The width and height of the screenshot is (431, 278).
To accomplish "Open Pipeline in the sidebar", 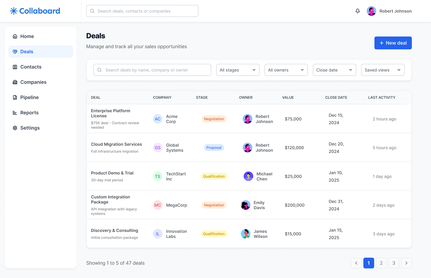I will pyautogui.click(x=29, y=97).
